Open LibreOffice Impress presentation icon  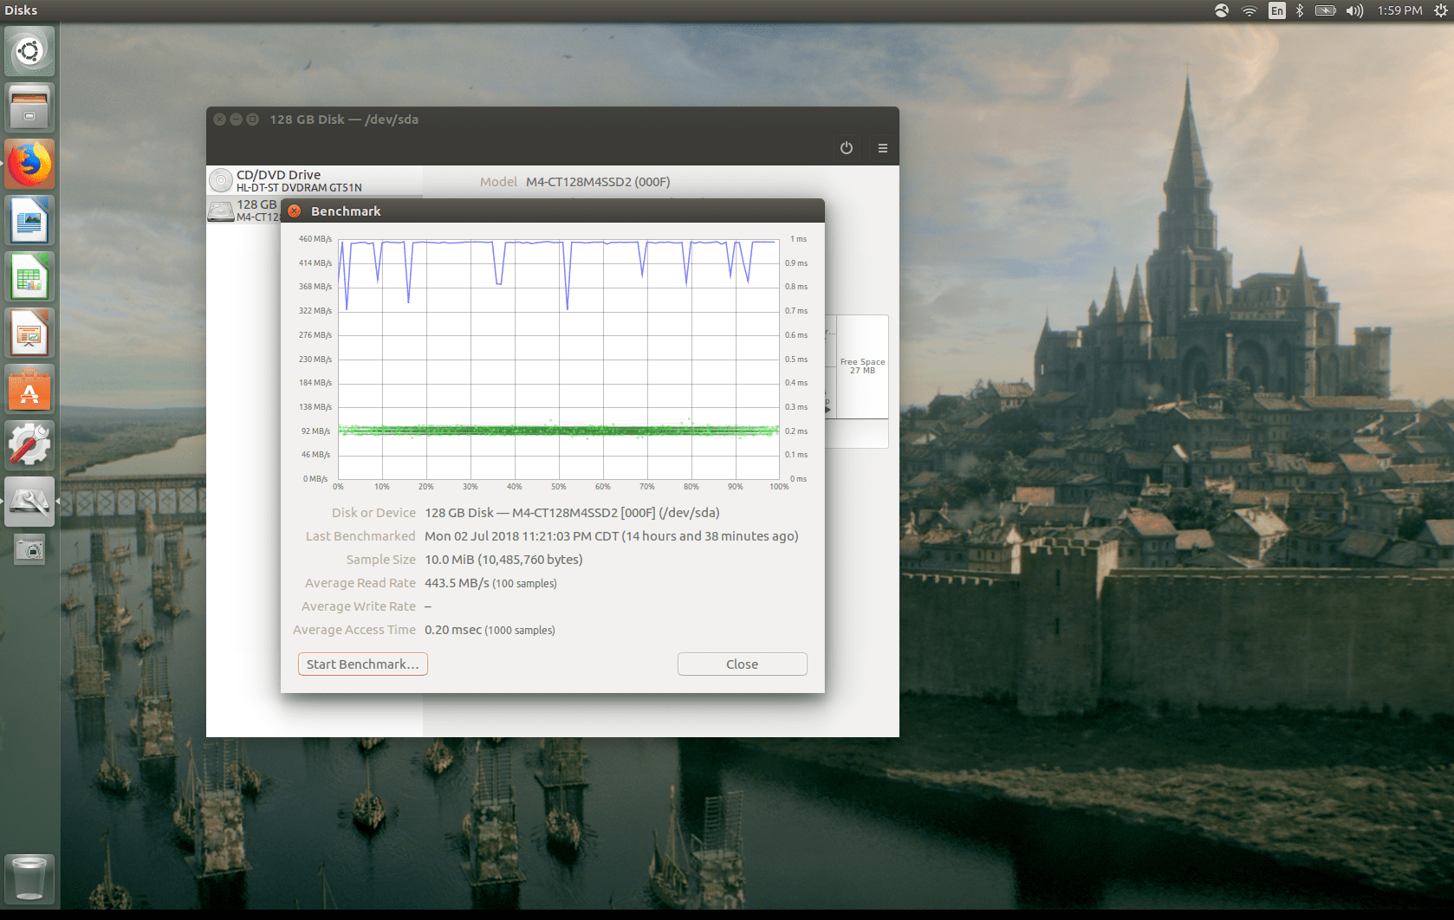coord(29,333)
